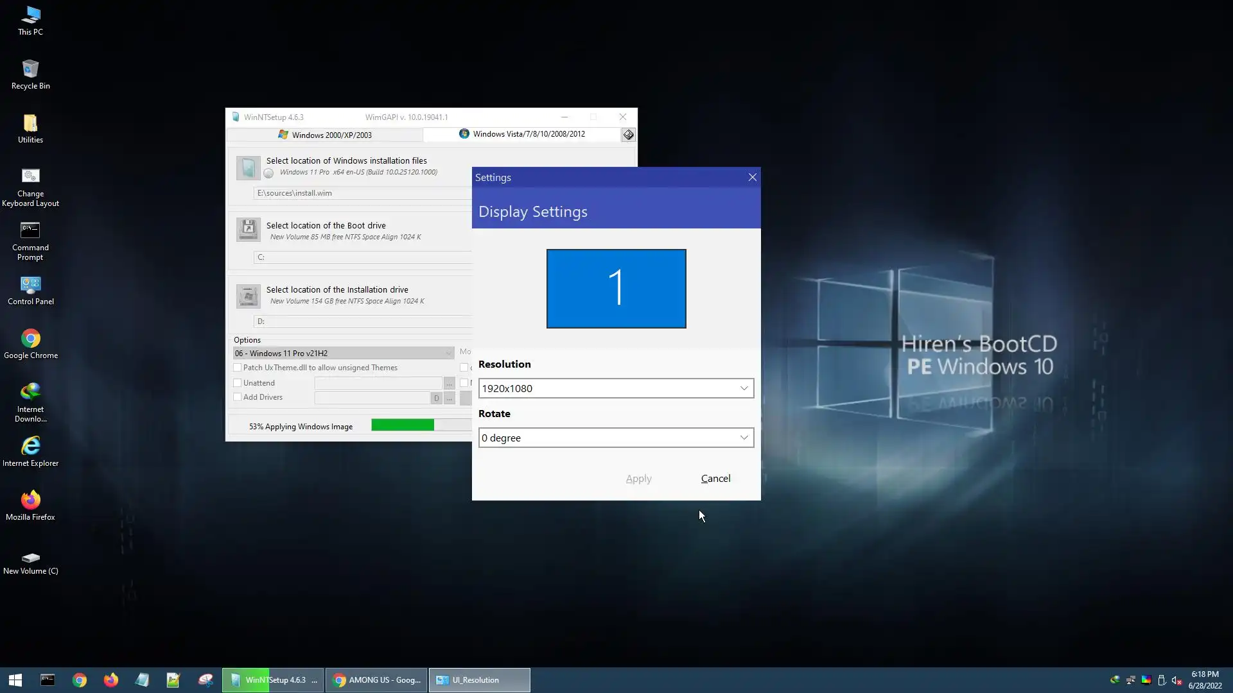Screen dimensions: 1233x693
Task: Click the WinNTSetup tweaks icon beside the tabs
Action: click(x=628, y=135)
